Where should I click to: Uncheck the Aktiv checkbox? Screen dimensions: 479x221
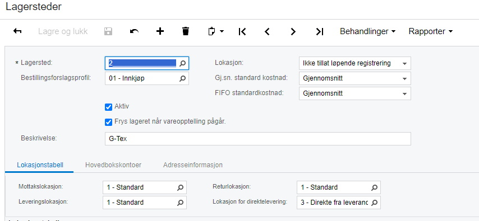108,107
